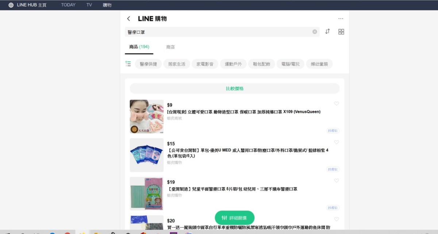Open thumbnail of 兒童平面醫療口罩 green mask
The height and width of the screenshot is (234, 438).
[147, 193]
